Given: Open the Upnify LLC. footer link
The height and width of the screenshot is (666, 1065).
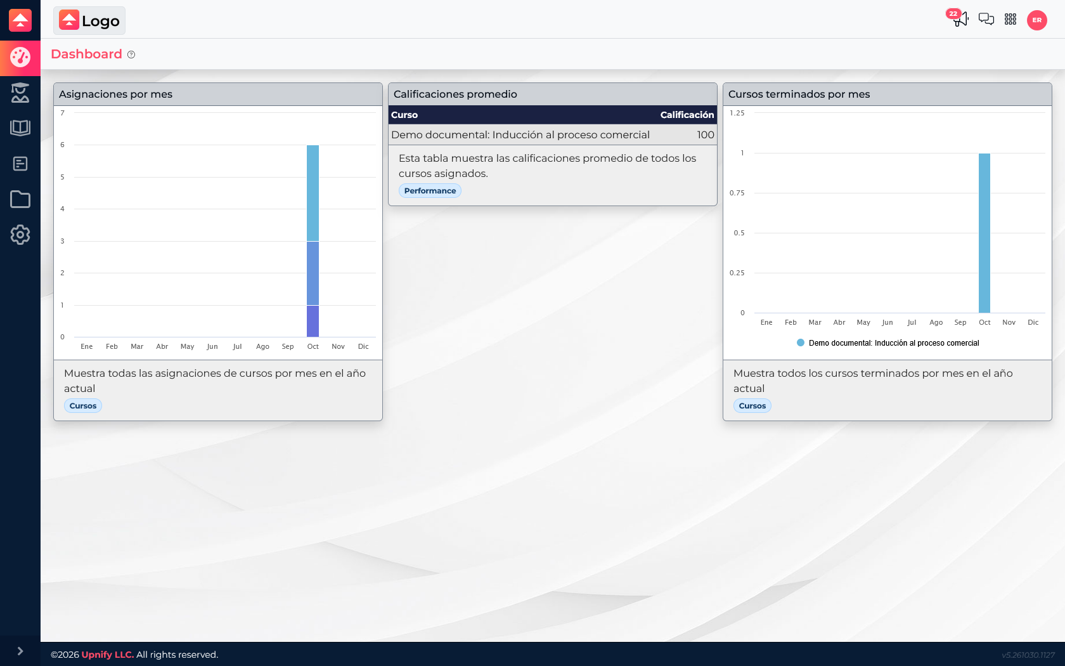Looking at the screenshot, I should 108,655.
